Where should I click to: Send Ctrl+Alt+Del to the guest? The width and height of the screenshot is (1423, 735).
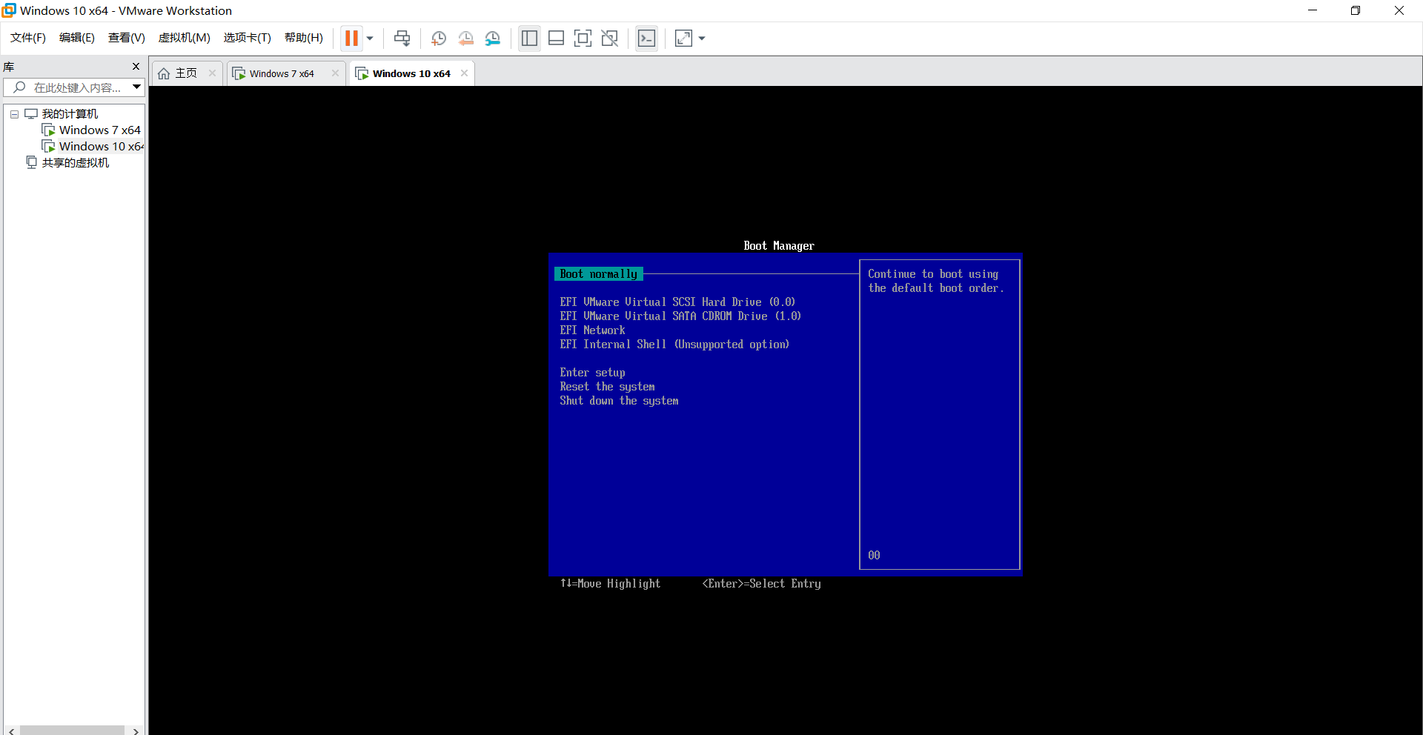point(401,38)
